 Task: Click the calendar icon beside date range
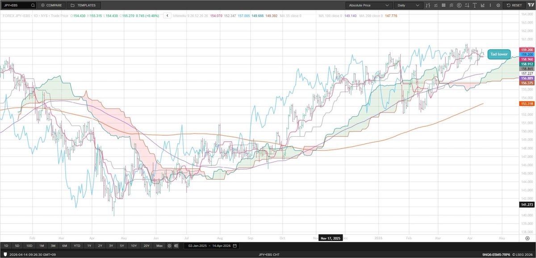point(235,246)
